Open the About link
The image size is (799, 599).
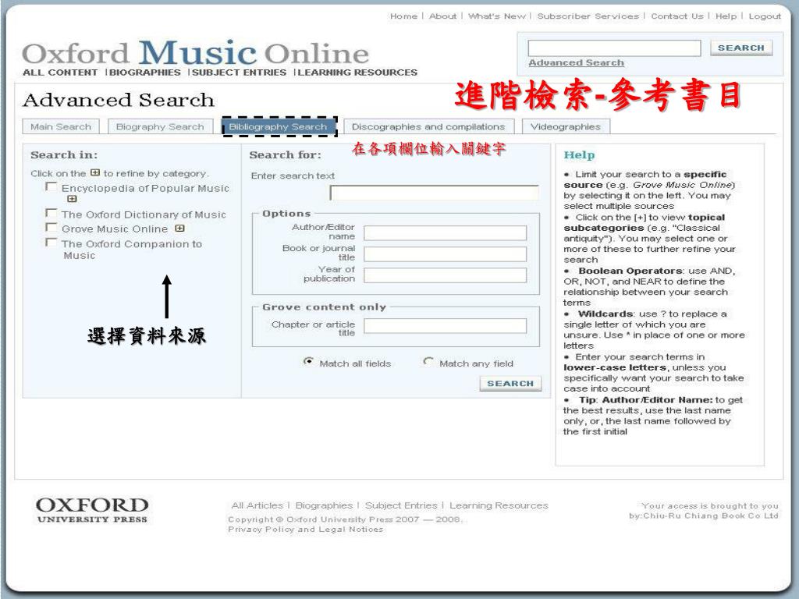pyautogui.click(x=443, y=16)
